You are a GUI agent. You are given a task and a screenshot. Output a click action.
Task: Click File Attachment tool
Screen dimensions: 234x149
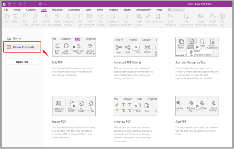[x=186, y=20]
